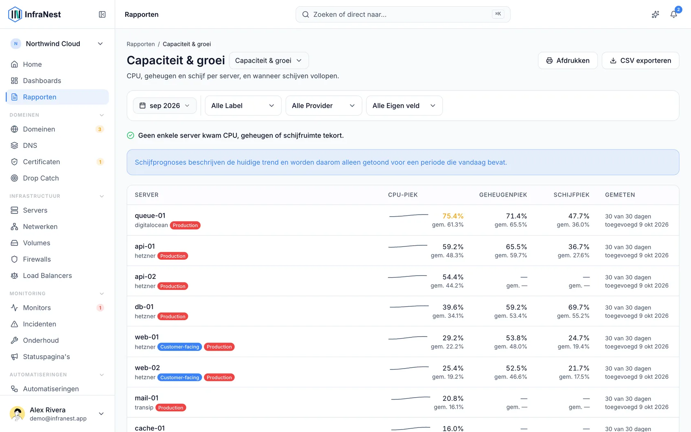
Task: Click the Customer-facing label on web-01
Action: pos(180,347)
